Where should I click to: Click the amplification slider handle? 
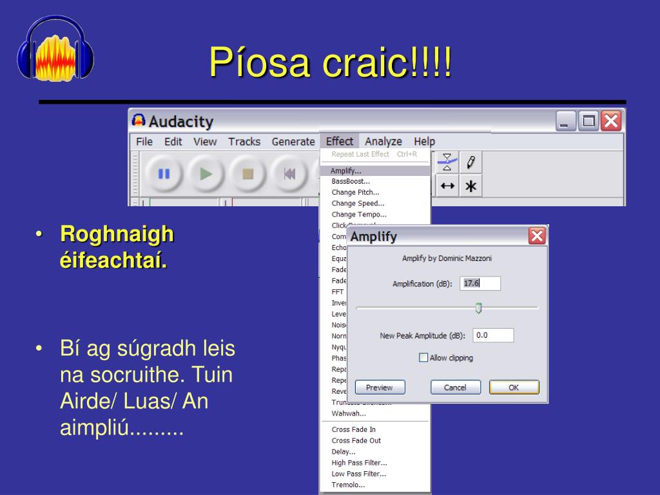479,308
